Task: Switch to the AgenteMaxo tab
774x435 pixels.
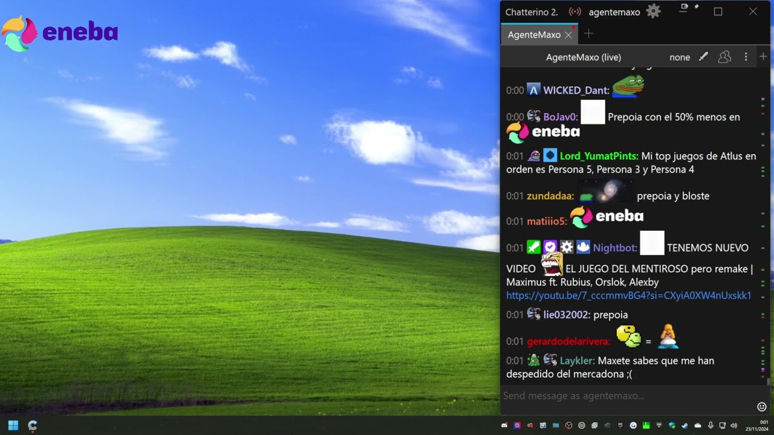Action: [x=534, y=35]
